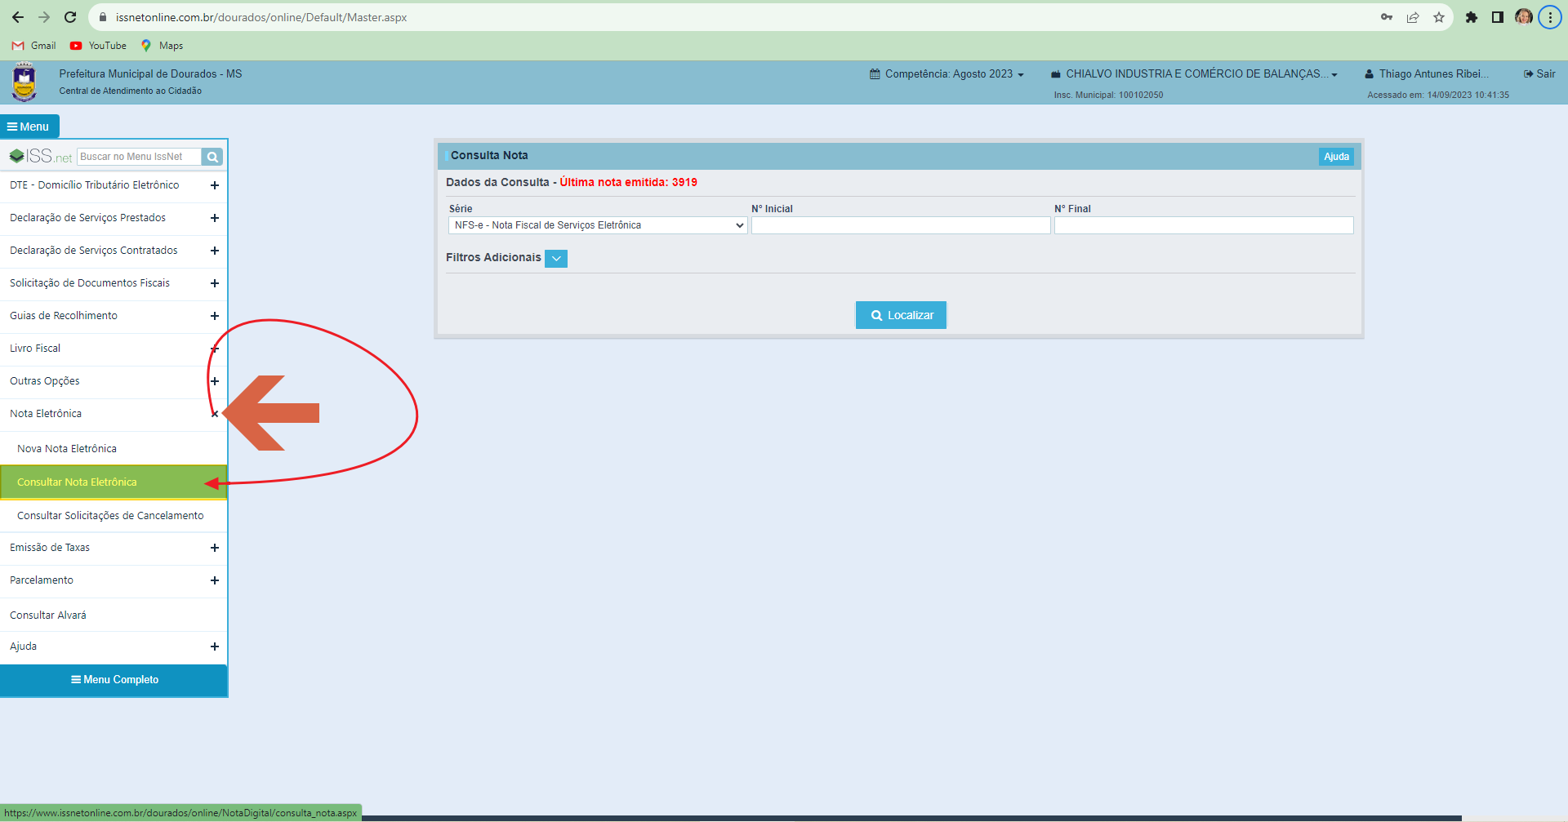
Task: Open YouTube bookmark
Action: [x=98, y=46]
